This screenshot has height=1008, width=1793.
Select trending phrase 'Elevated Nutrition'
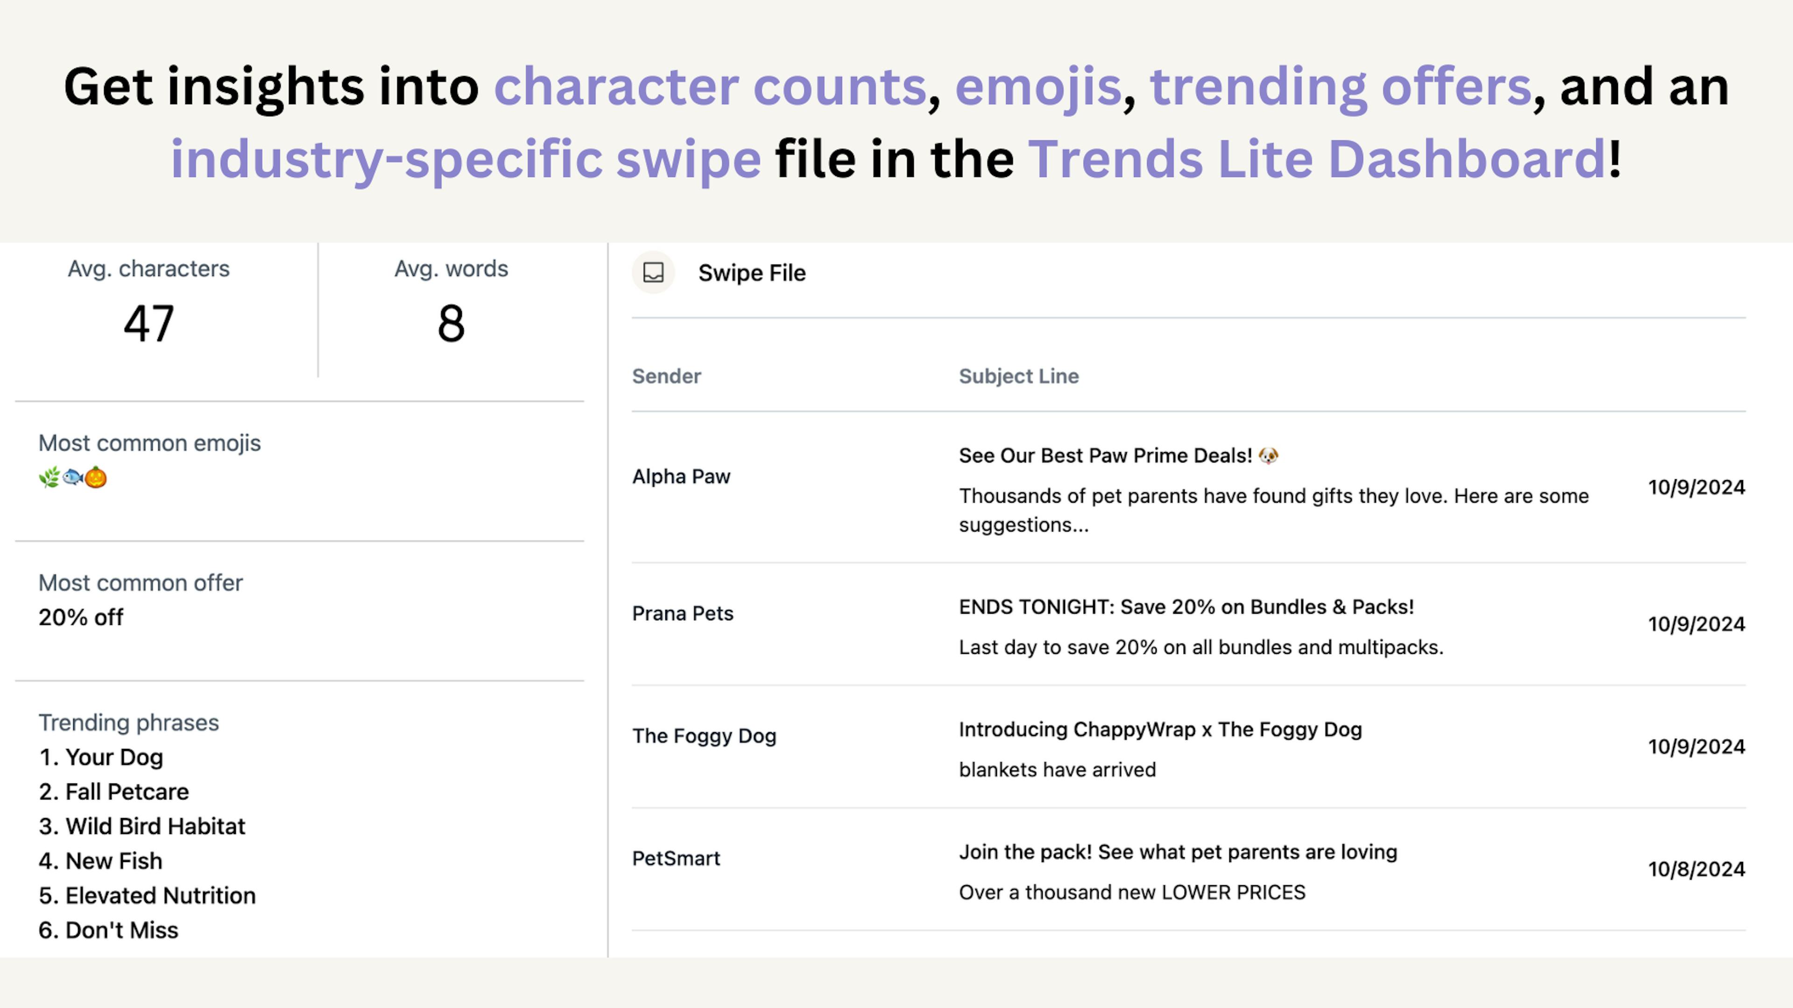(x=161, y=896)
